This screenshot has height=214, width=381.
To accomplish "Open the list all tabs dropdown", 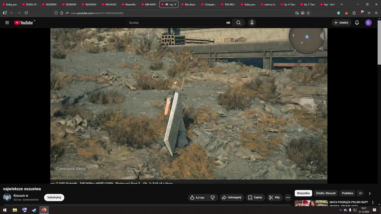I will [x=341, y=4].
